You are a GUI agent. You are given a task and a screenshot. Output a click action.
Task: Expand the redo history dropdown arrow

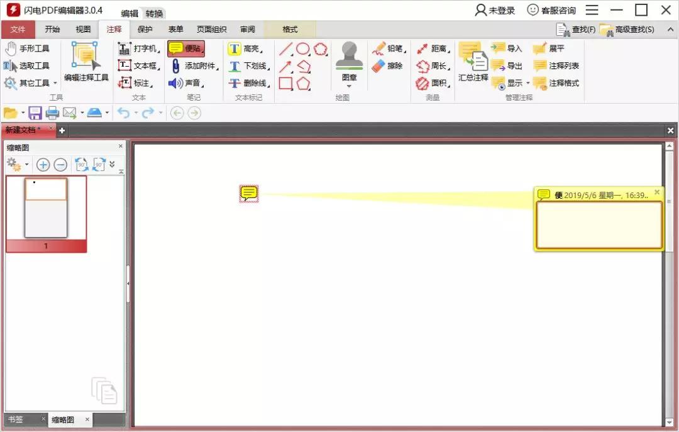pos(161,113)
